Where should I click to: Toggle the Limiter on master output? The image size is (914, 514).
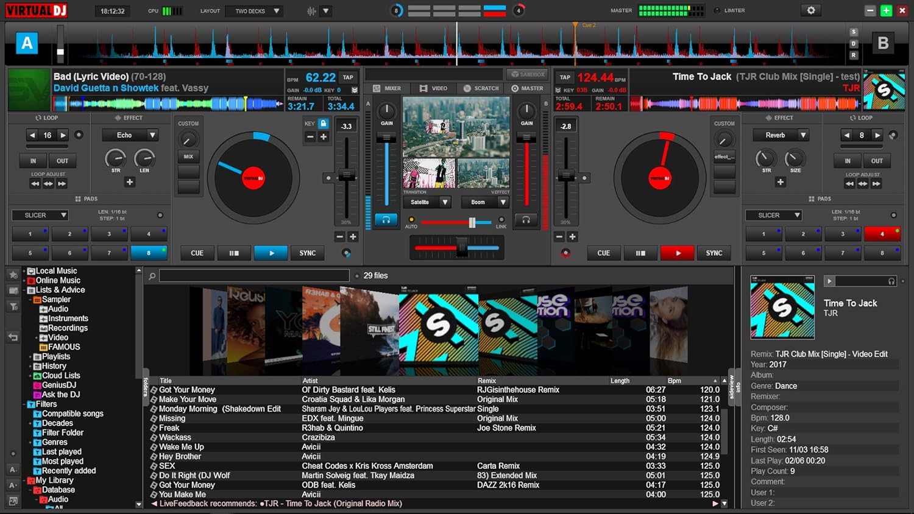pos(717,10)
